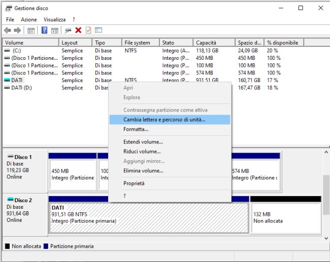Open the Visualizza menu
330x262 pixels.
tap(54, 20)
